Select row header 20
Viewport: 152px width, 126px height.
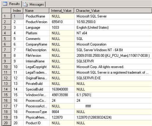click(x=6, y=123)
